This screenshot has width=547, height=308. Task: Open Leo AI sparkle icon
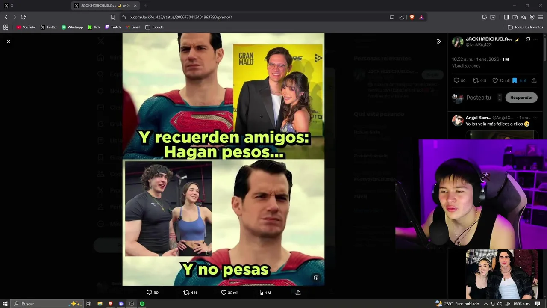click(x=523, y=17)
